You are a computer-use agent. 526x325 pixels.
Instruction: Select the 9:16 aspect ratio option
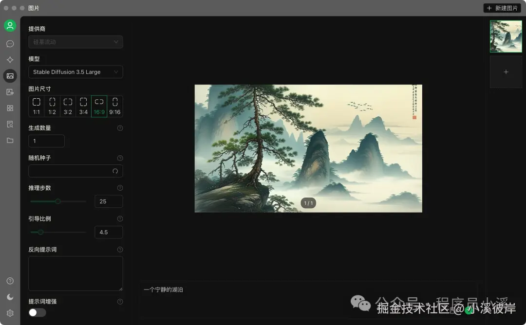tap(114, 106)
